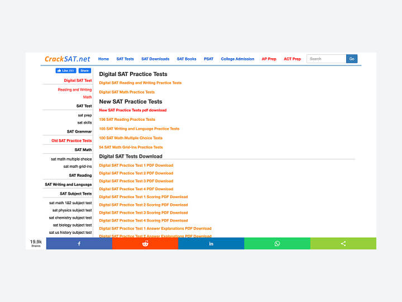Select SAT Reading in sidebar
Image resolution: width=402 pixels, height=302 pixels.
(80, 176)
